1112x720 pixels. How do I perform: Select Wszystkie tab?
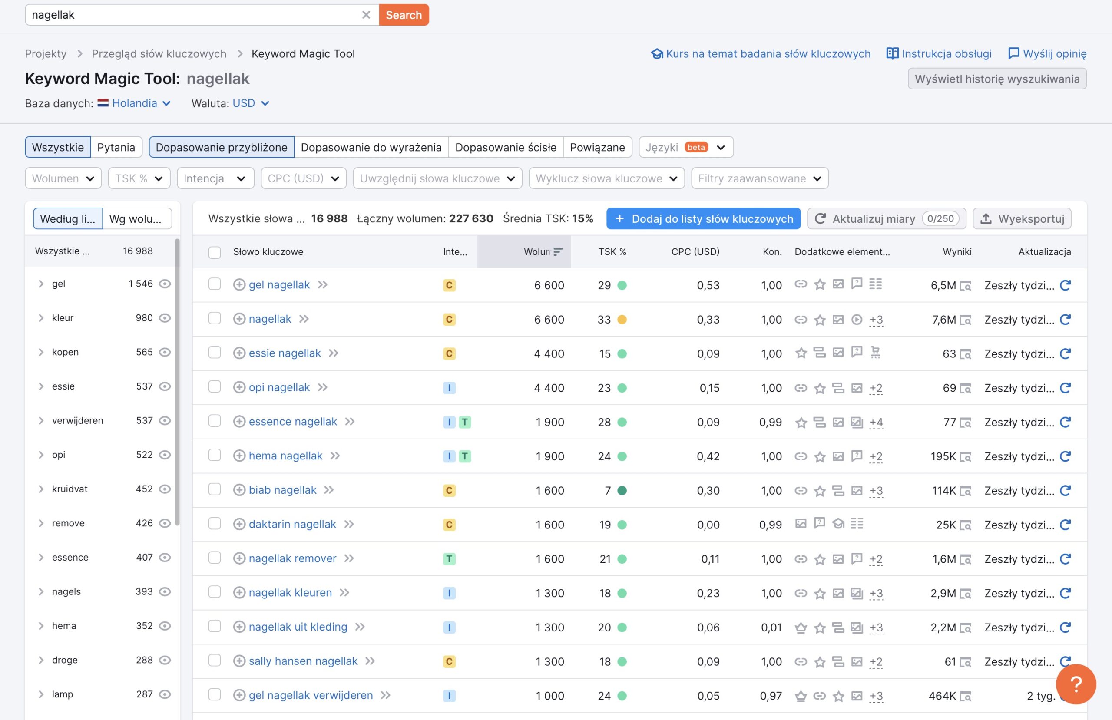pos(58,148)
